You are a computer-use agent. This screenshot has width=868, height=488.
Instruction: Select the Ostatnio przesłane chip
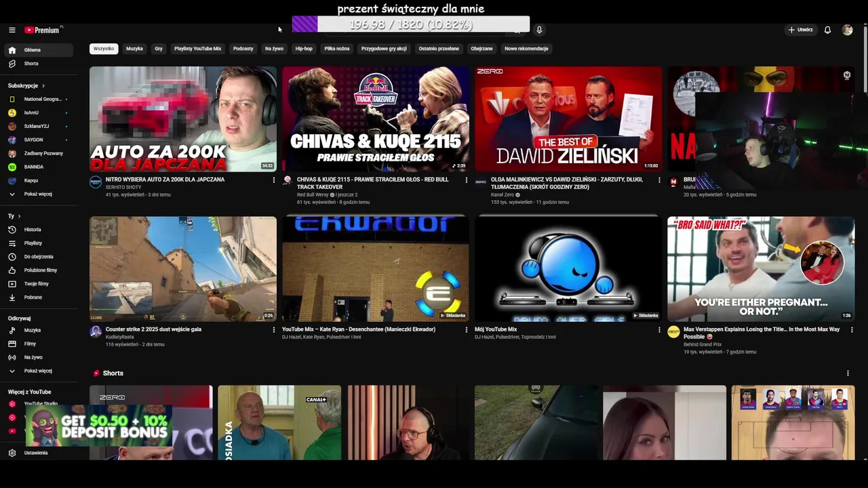pyautogui.click(x=439, y=49)
